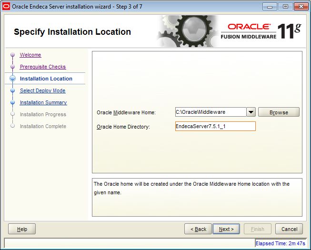This screenshot has width=311, height=250.
Task: Open the Installation Summary step link
Action: click(43, 102)
